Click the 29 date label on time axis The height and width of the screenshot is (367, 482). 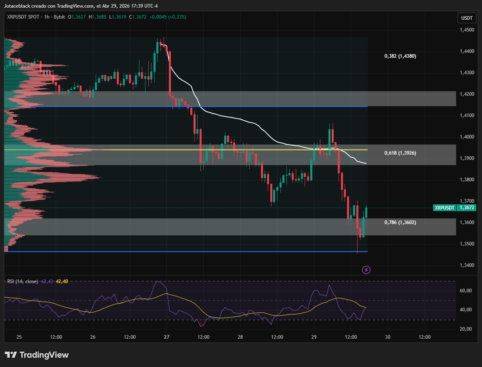(x=314, y=337)
